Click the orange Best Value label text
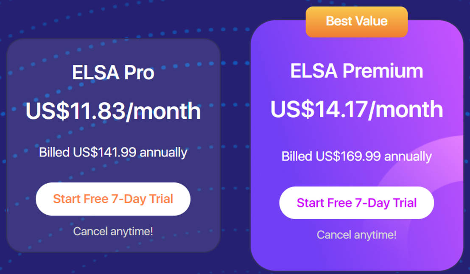470x274 pixels. (x=356, y=22)
